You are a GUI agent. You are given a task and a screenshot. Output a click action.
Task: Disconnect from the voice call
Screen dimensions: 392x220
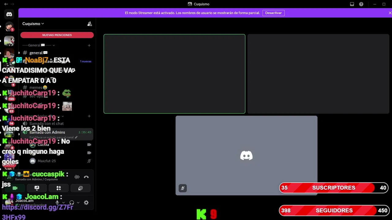coord(86,177)
